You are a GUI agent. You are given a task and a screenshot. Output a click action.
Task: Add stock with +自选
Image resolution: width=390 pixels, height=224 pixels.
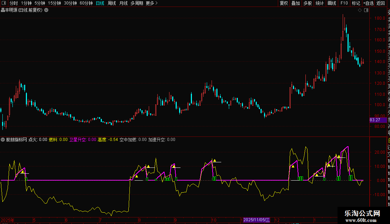tap(368, 3)
